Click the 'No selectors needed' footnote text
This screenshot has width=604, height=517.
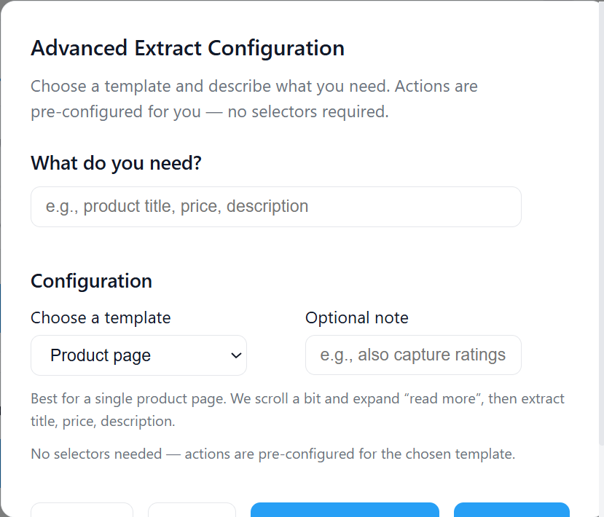click(x=272, y=454)
